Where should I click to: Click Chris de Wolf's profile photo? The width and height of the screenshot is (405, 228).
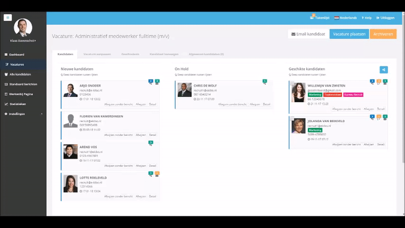point(184,90)
